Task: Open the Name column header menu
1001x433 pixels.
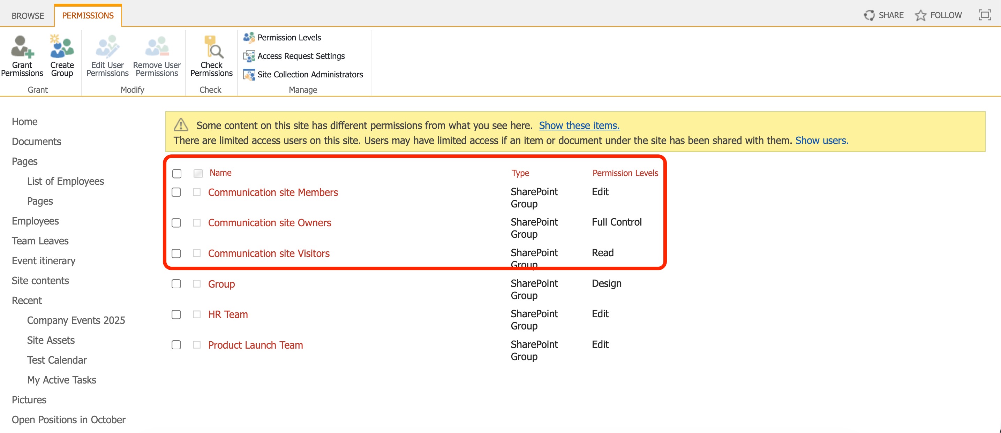Action: [x=220, y=173]
